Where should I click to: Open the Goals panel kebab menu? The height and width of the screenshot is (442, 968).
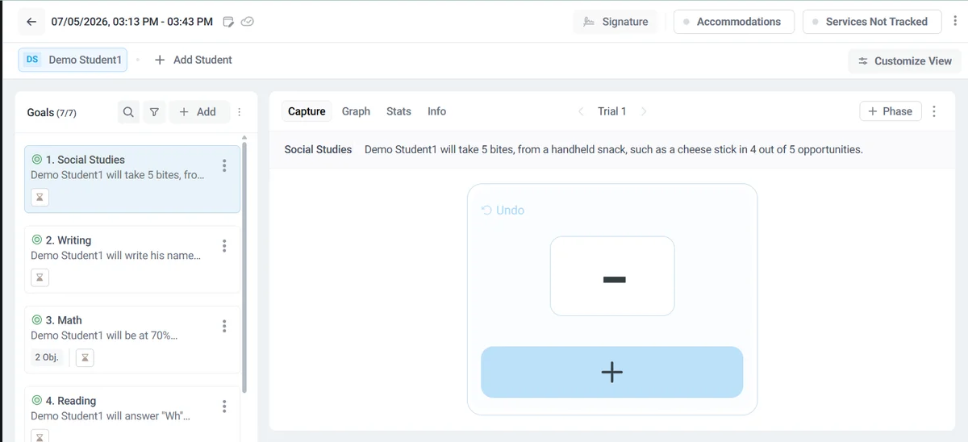(x=240, y=112)
